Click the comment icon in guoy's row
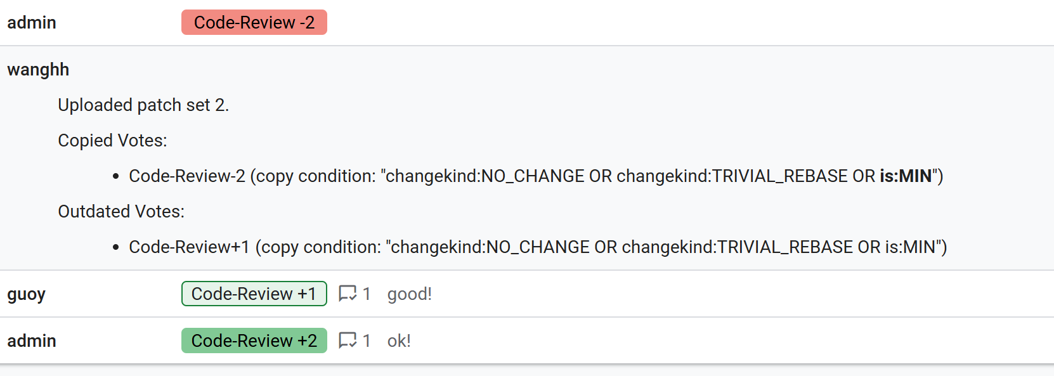Screen dimensions: 1054x376 pos(348,294)
